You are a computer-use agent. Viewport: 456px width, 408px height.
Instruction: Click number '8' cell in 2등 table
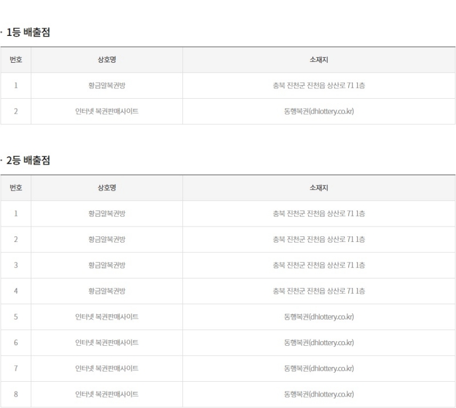16,394
